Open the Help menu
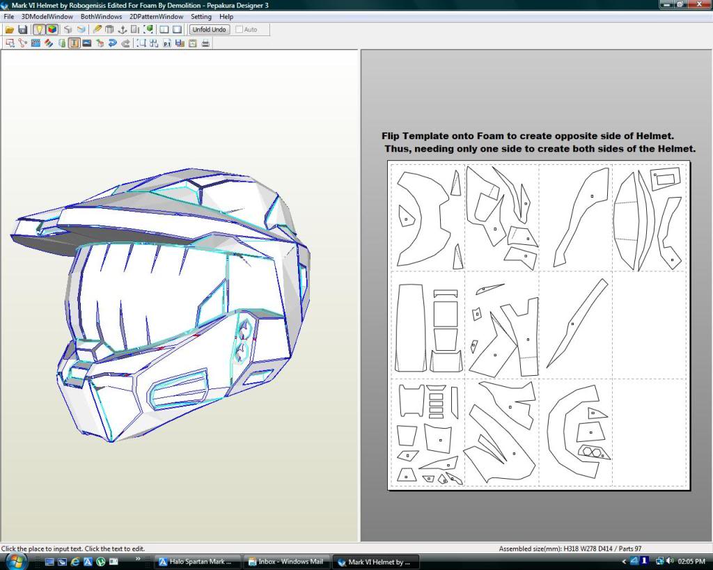713x570 pixels. pyautogui.click(x=226, y=17)
